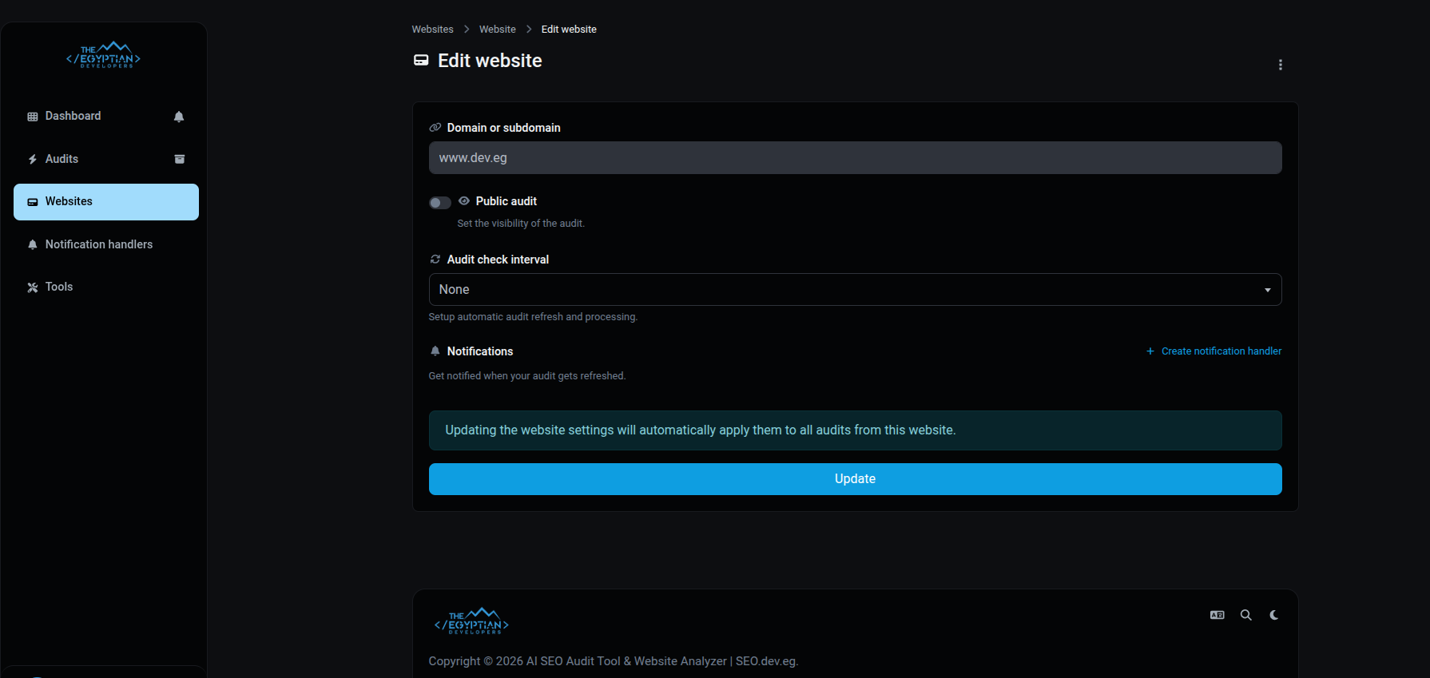Image resolution: width=1430 pixels, height=678 pixels.
Task: Go to Audits in the sidebar
Action: click(x=62, y=159)
